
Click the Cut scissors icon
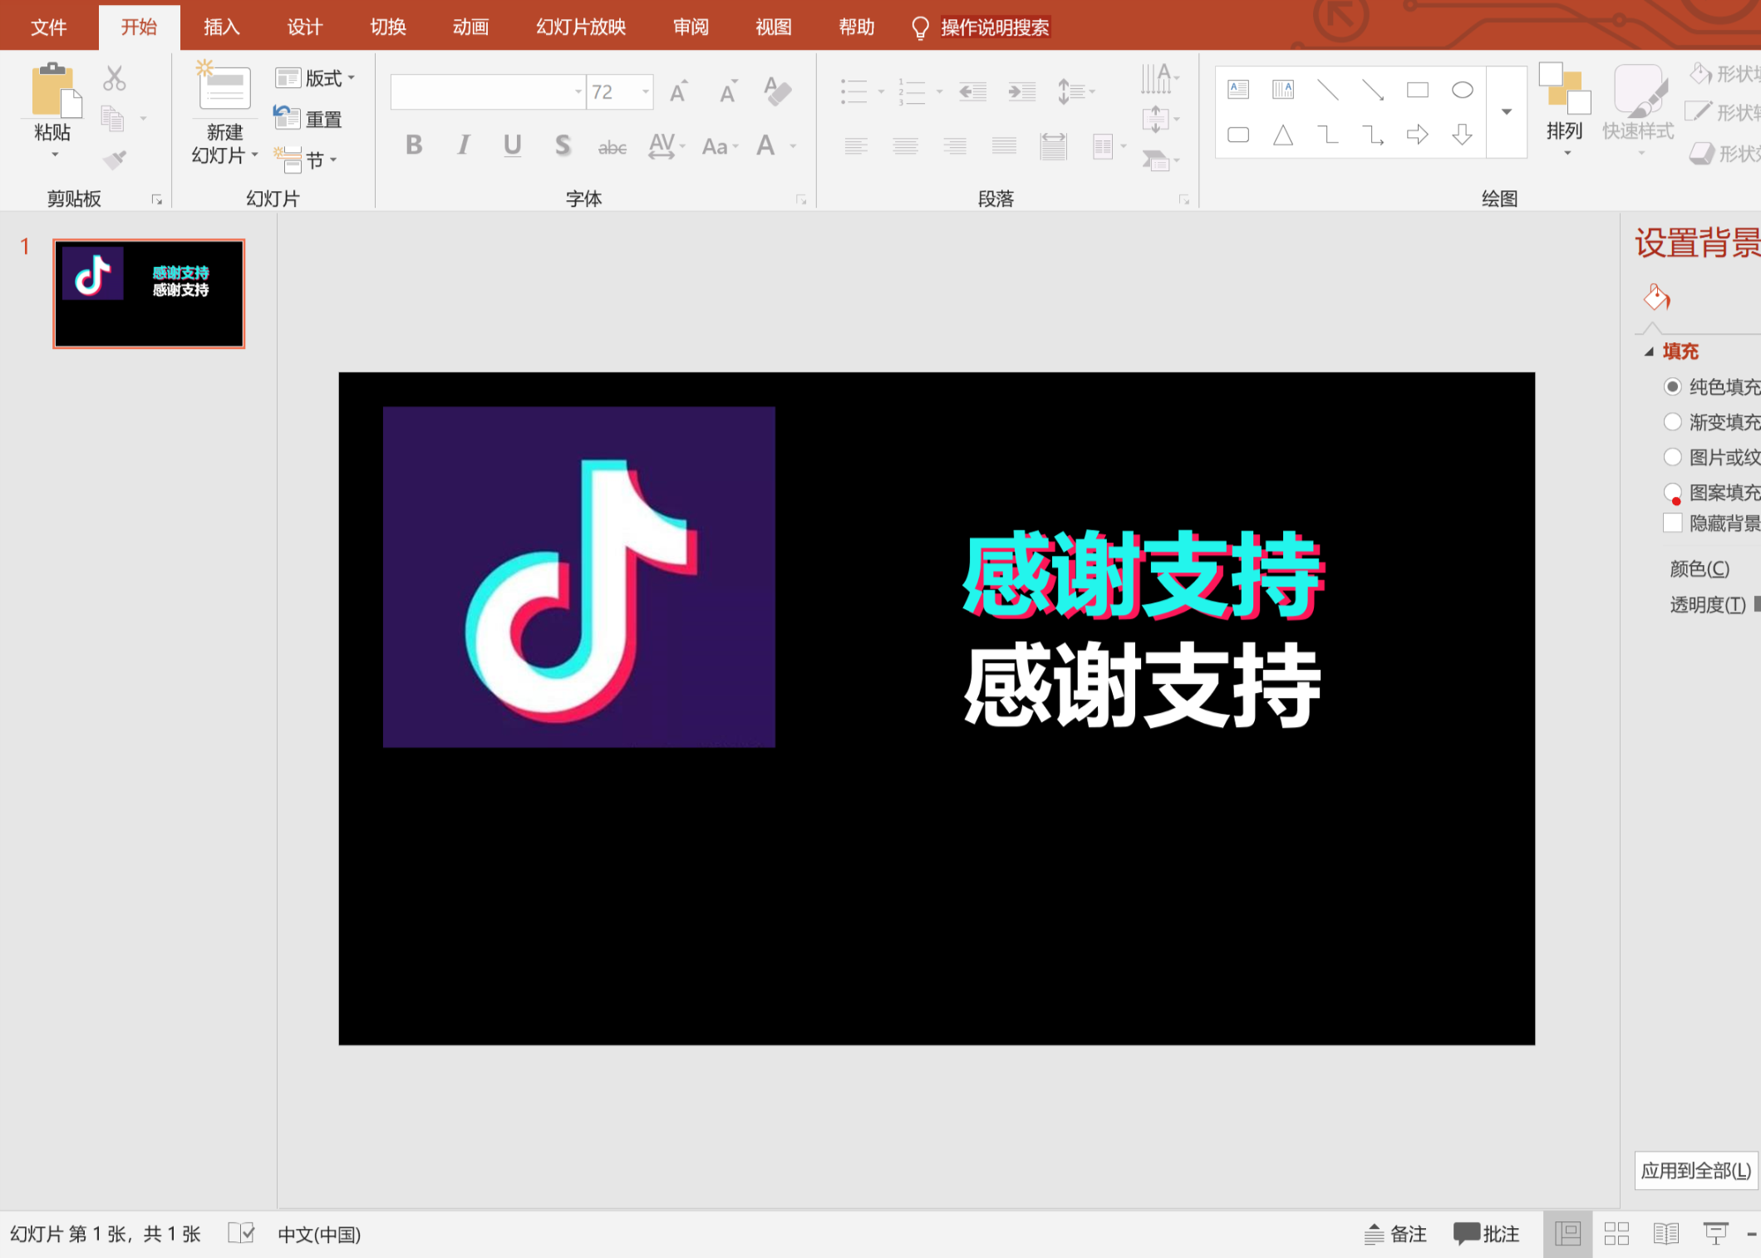pyautogui.click(x=115, y=79)
